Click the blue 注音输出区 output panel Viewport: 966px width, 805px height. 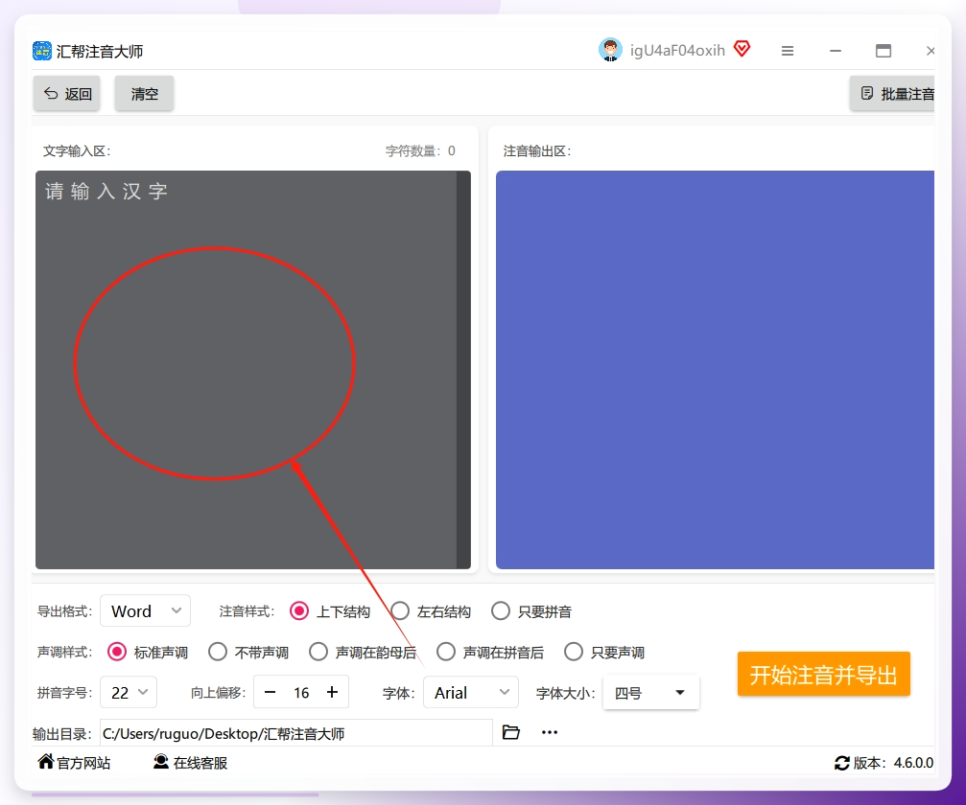coord(715,370)
